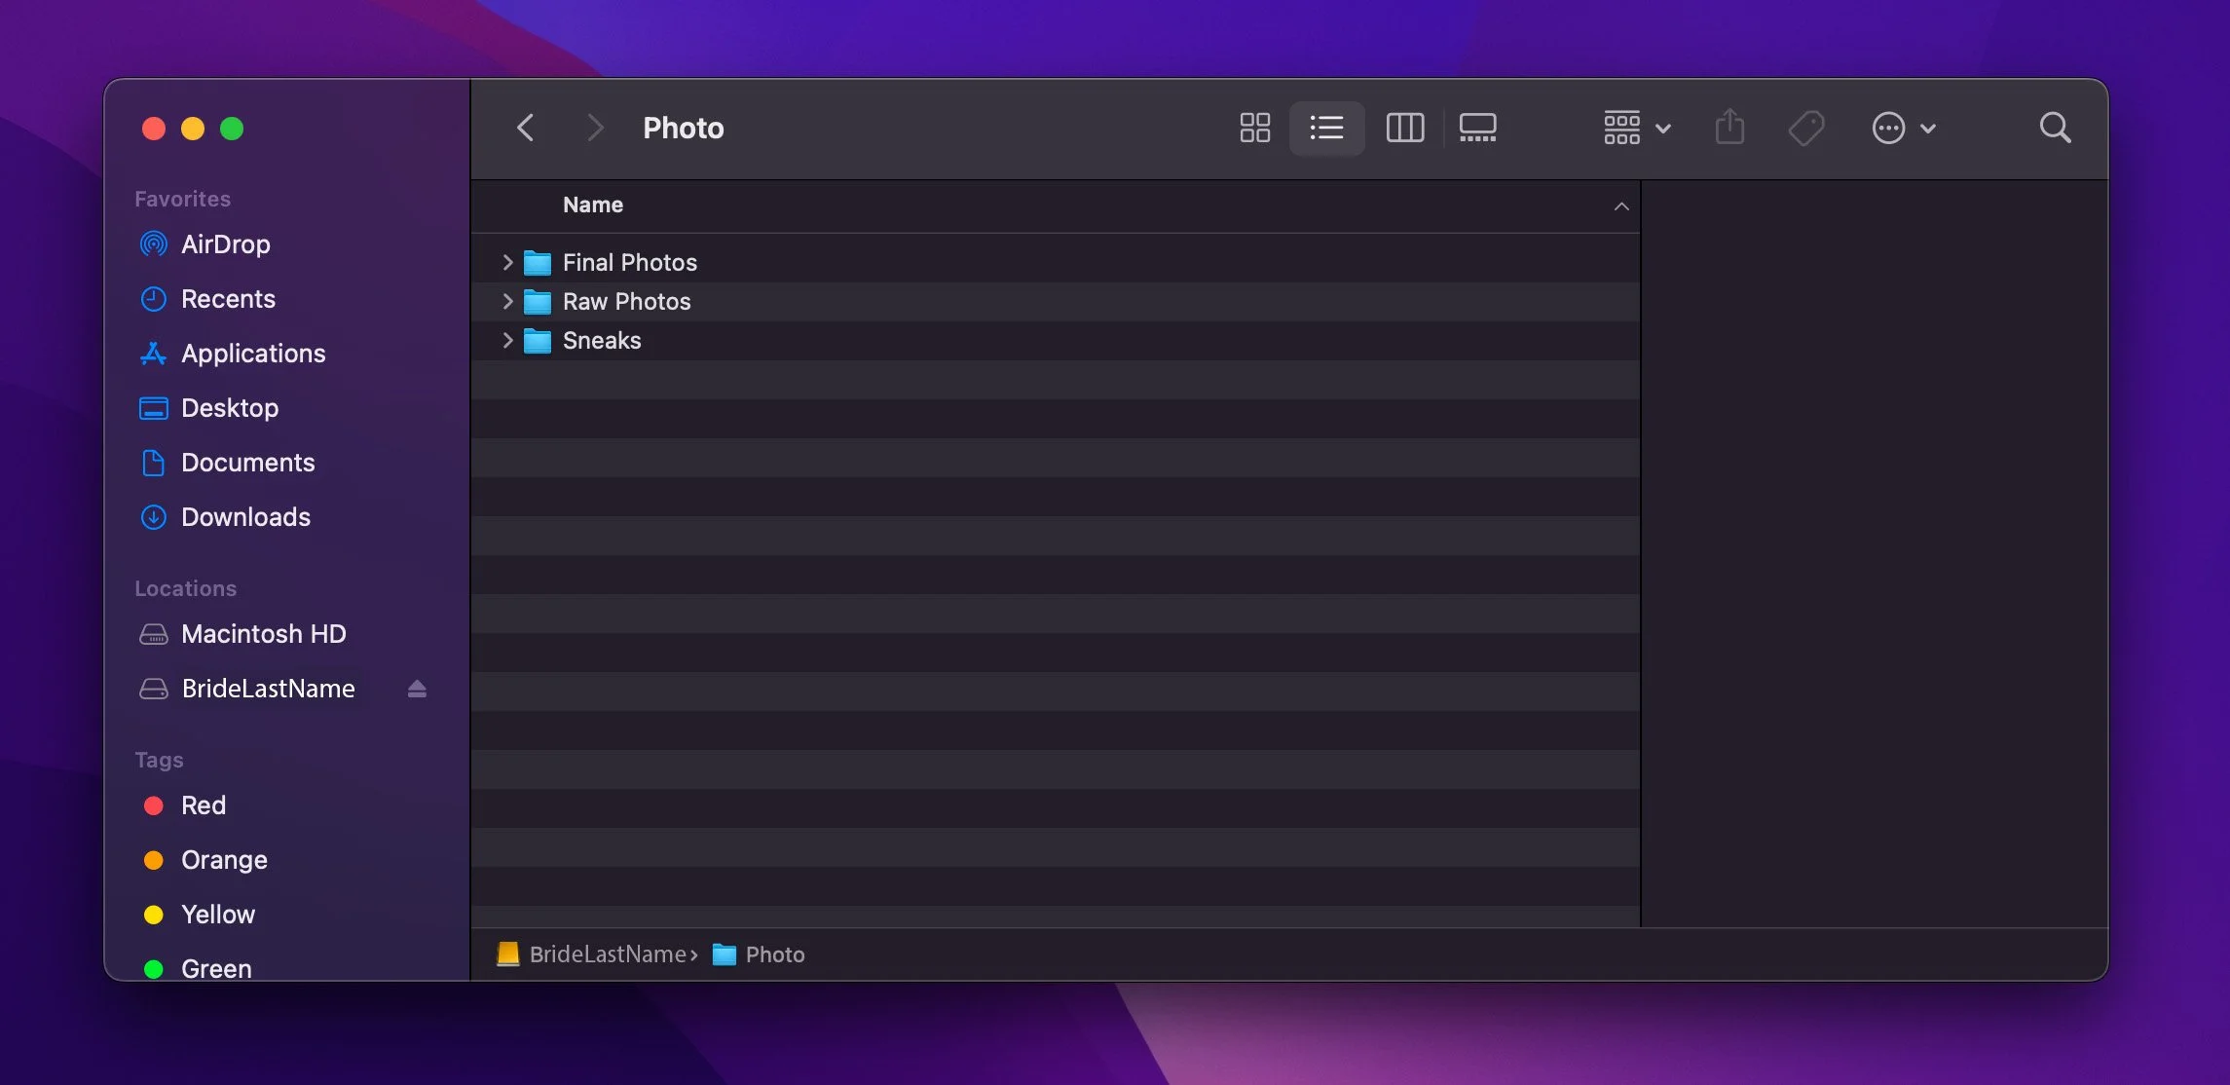Select Applications in the sidebar

click(x=253, y=353)
